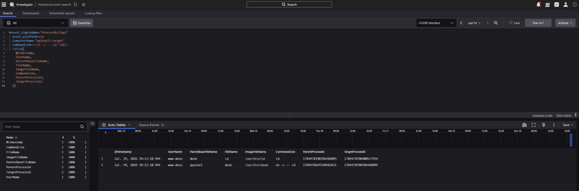Click the Investigate falcon logo icon
The image size is (579, 191).
[x=12, y=5]
